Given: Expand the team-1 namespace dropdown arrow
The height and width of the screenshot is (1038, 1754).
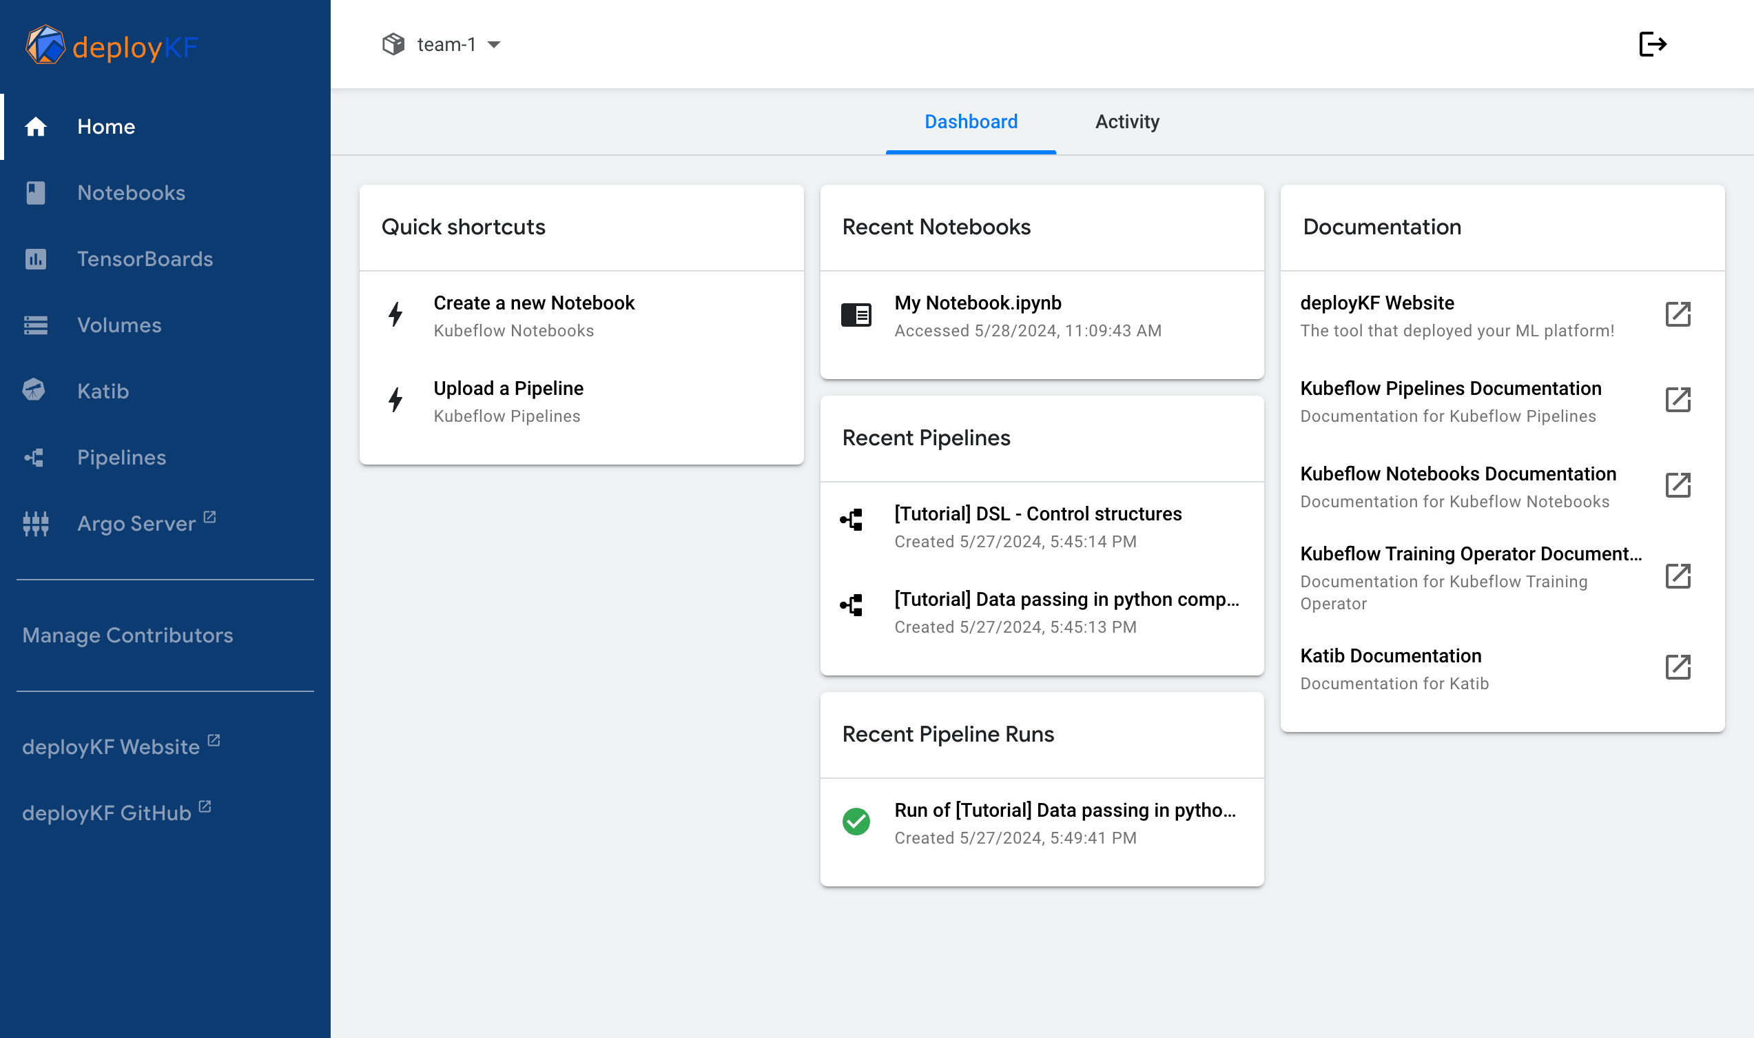Looking at the screenshot, I should [x=493, y=45].
